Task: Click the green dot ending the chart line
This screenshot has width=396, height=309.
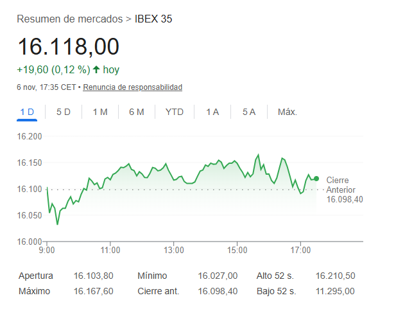Action: tap(316, 179)
